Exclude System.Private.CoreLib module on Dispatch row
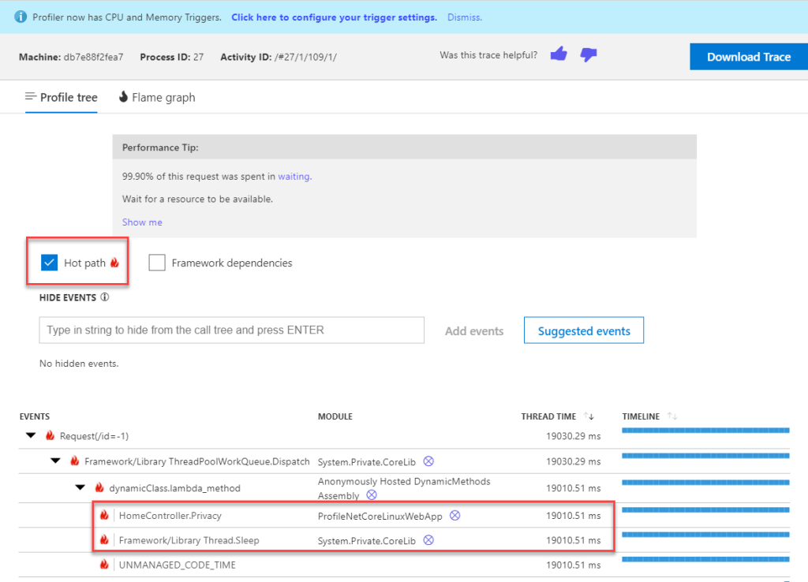The height and width of the screenshot is (582, 808). tap(429, 461)
